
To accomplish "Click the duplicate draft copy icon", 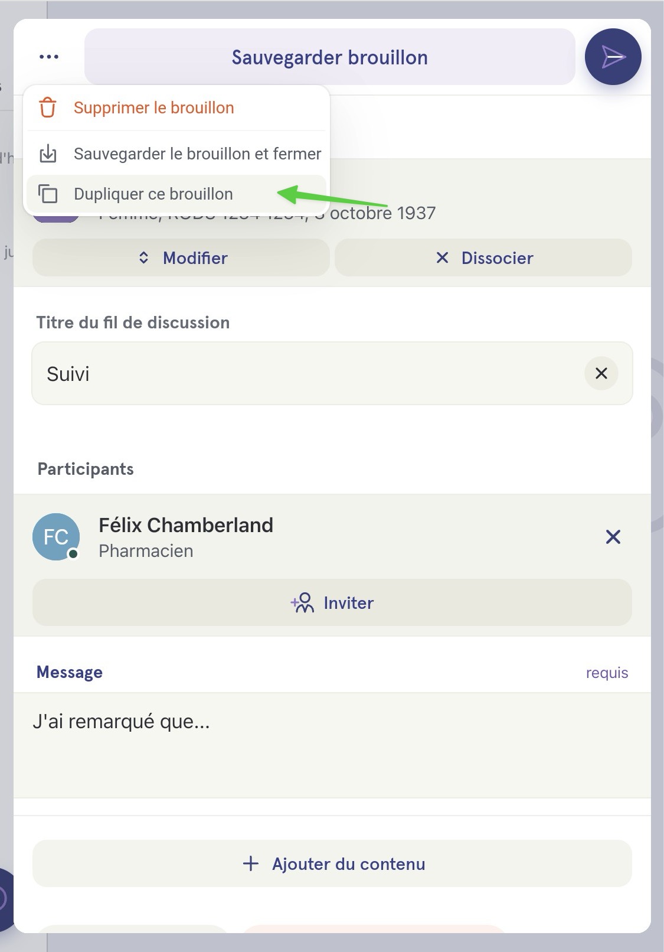I will 48,194.
